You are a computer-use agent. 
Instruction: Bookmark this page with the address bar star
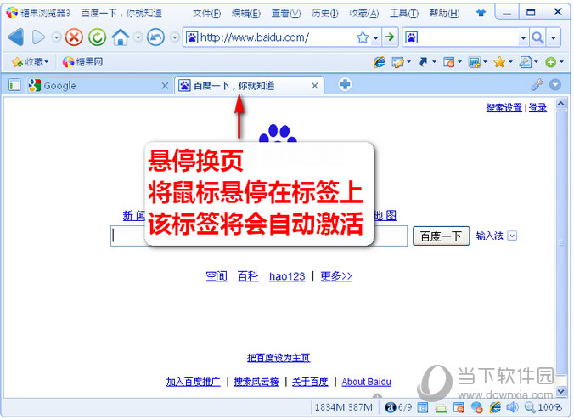point(363,37)
